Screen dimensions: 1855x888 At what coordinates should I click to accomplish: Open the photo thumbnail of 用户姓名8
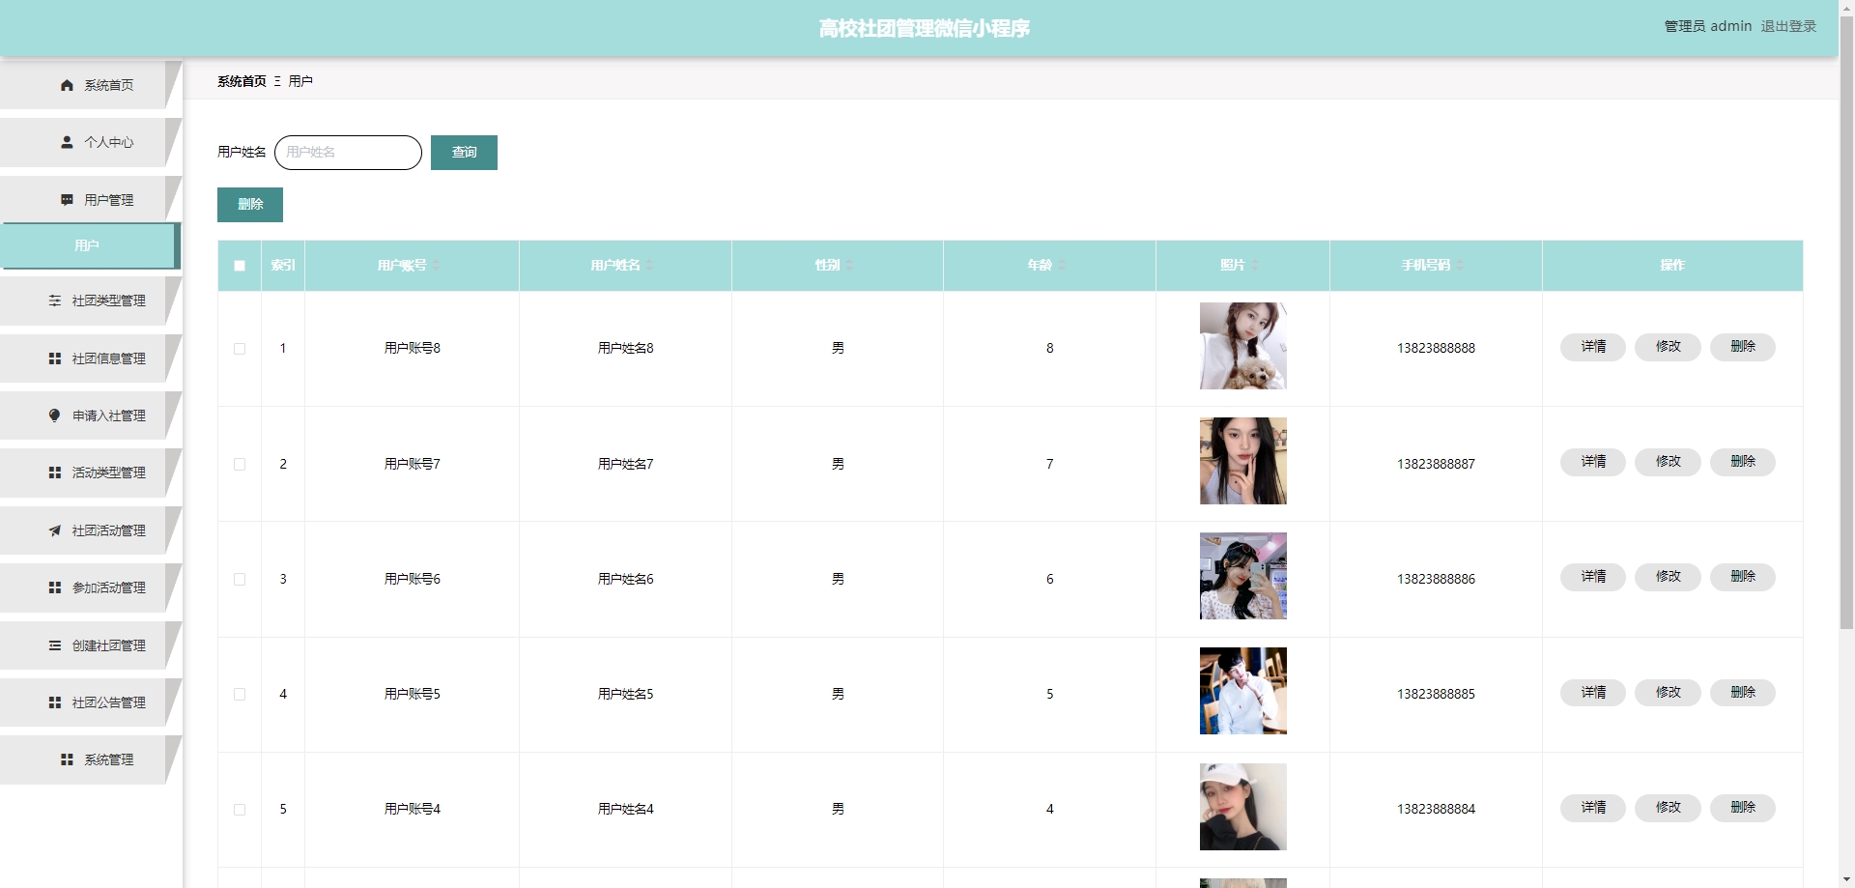point(1243,346)
